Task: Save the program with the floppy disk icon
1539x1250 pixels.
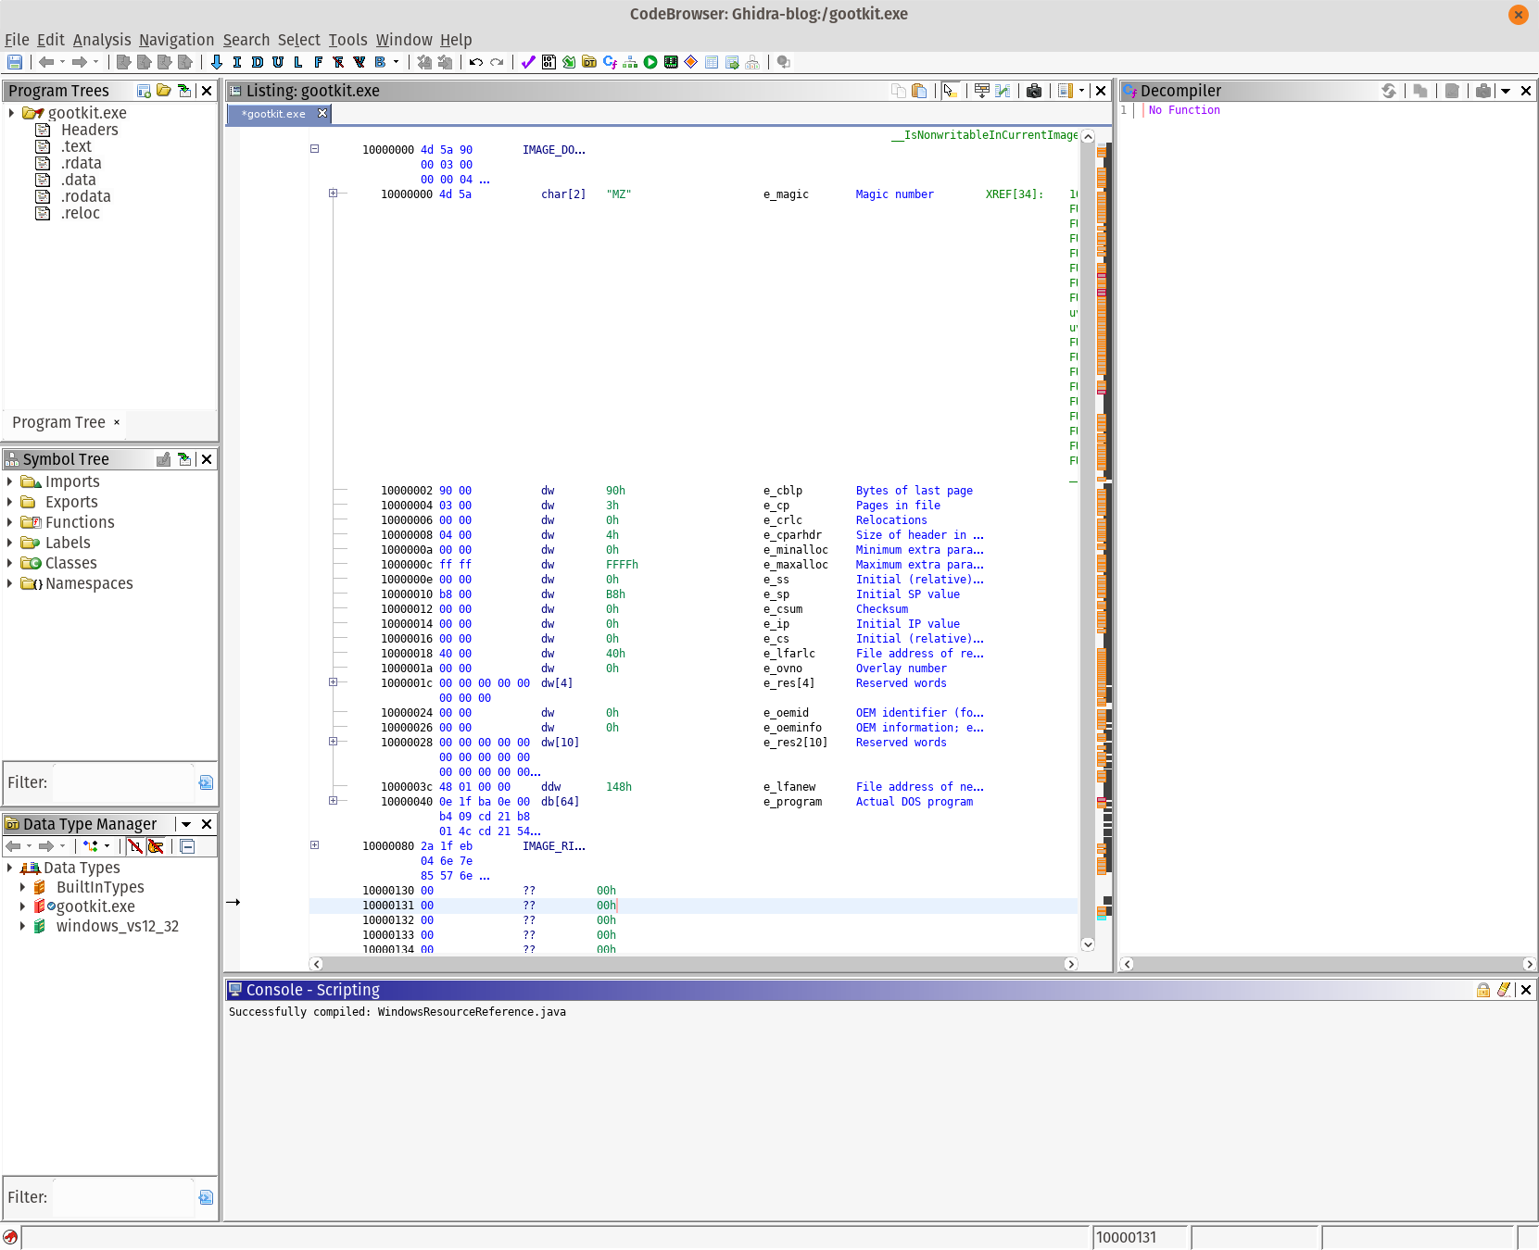Action: (x=15, y=62)
